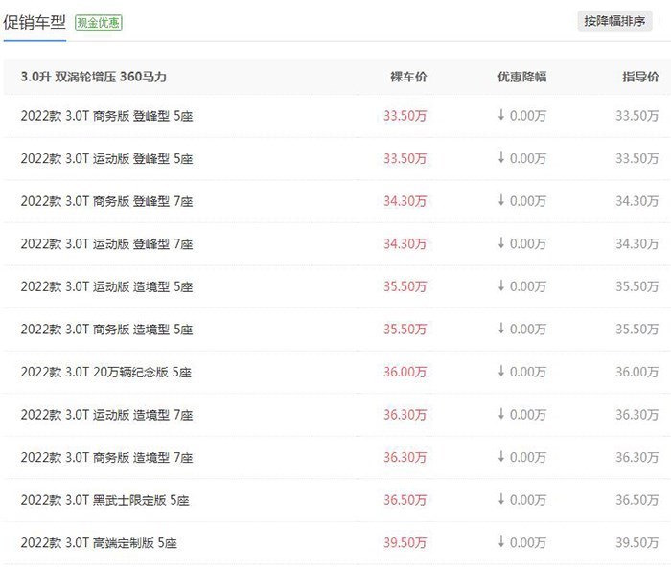Viewport: 671px width, 569px height.
Task: Click the 36.00万 red price for 纪念版
Action: pos(405,372)
